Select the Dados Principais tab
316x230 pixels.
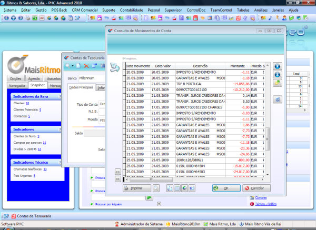81,87
